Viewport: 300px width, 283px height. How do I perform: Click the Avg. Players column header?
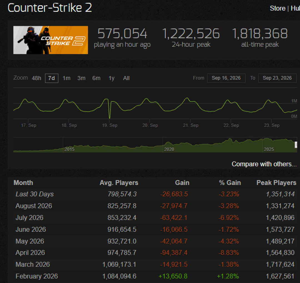(x=119, y=183)
